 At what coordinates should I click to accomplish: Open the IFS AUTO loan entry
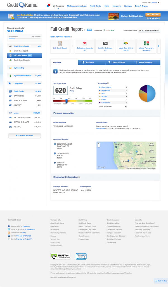coord(25,127)
